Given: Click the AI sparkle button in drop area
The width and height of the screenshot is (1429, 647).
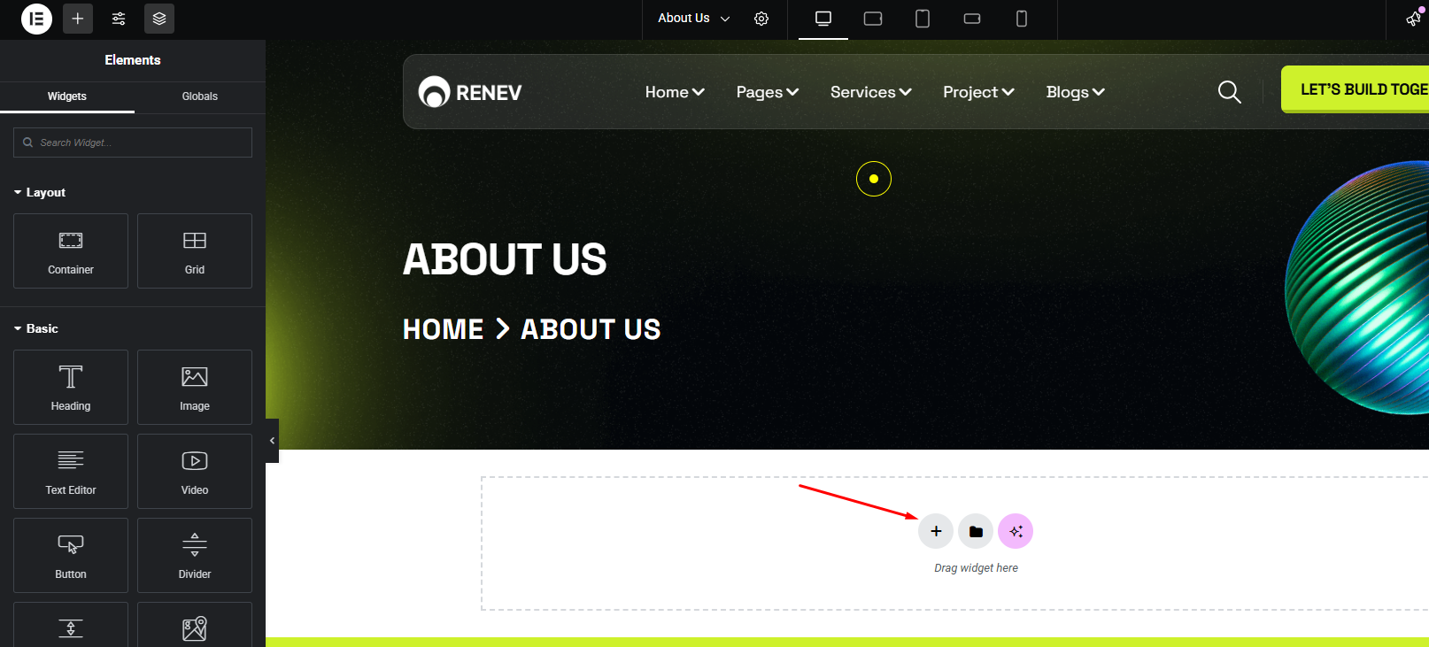Looking at the screenshot, I should click(1016, 531).
